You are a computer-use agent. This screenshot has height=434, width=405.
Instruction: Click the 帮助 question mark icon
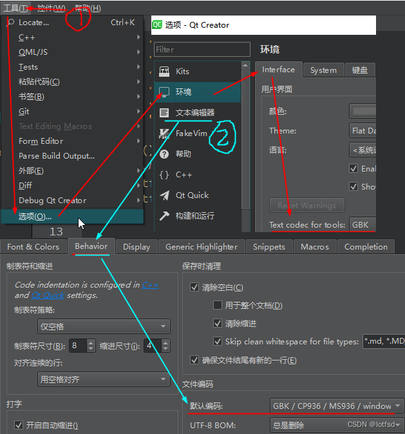(164, 154)
